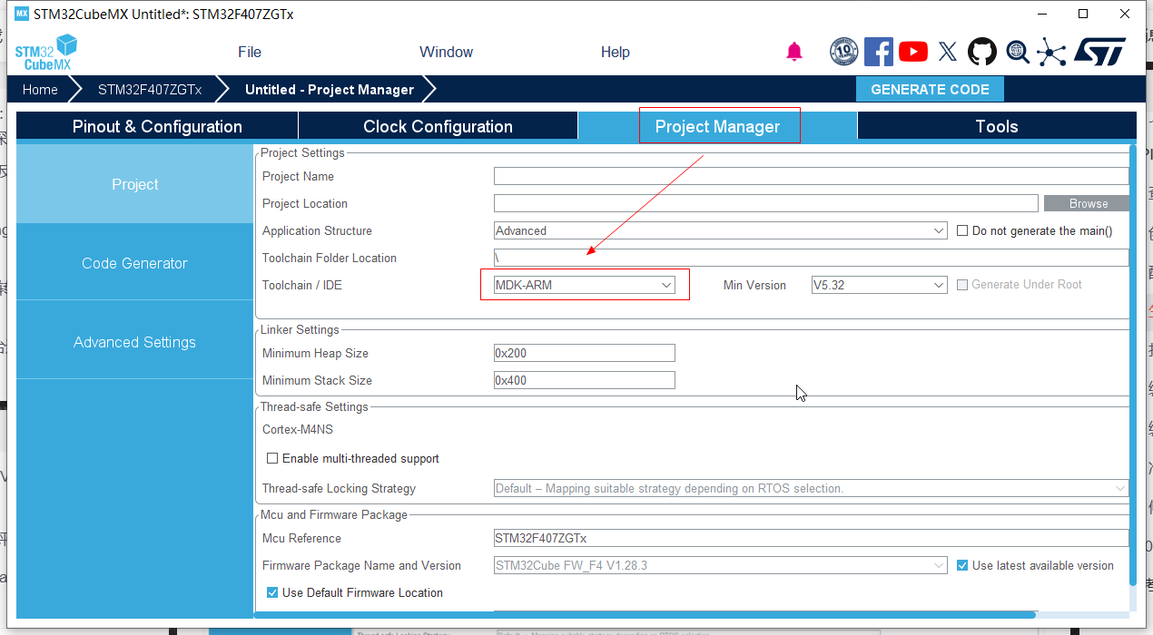Click the Mcu Reference field
1153x635 pixels.
pos(812,538)
